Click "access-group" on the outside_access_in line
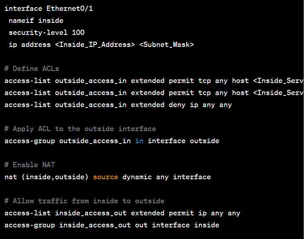This screenshot has width=305, height=239. click(x=29, y=141)
